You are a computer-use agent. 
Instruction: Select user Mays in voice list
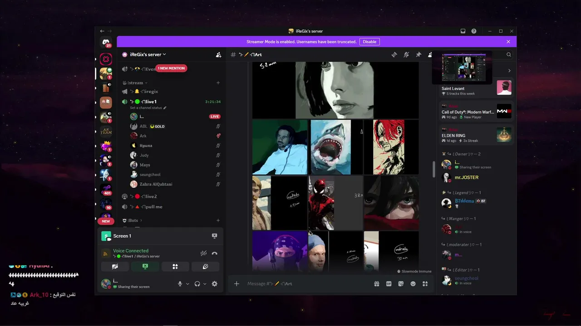(175, 165)
